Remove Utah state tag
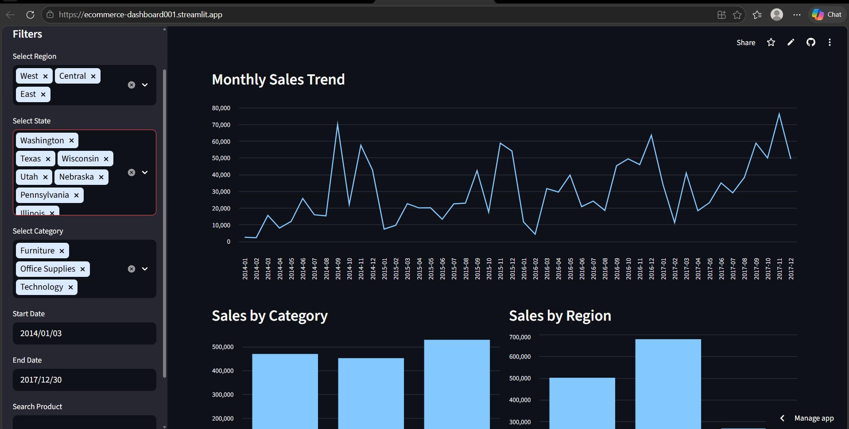This screenshot has height=429, width=849. coord(45,177)
